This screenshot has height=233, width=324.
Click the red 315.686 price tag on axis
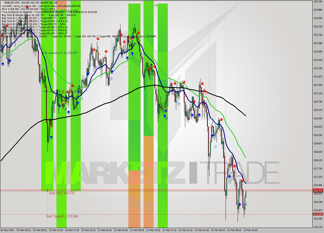318,214
